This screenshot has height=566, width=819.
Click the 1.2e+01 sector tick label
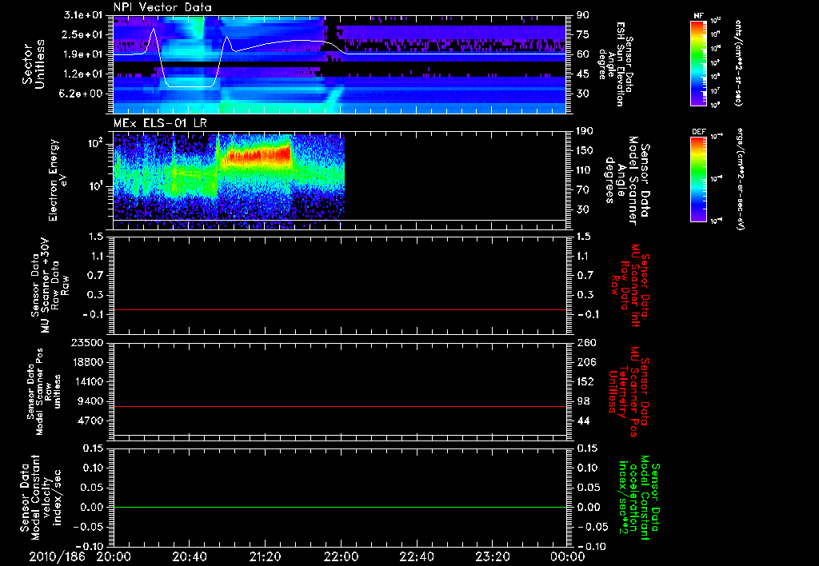[x=82, y=74]
